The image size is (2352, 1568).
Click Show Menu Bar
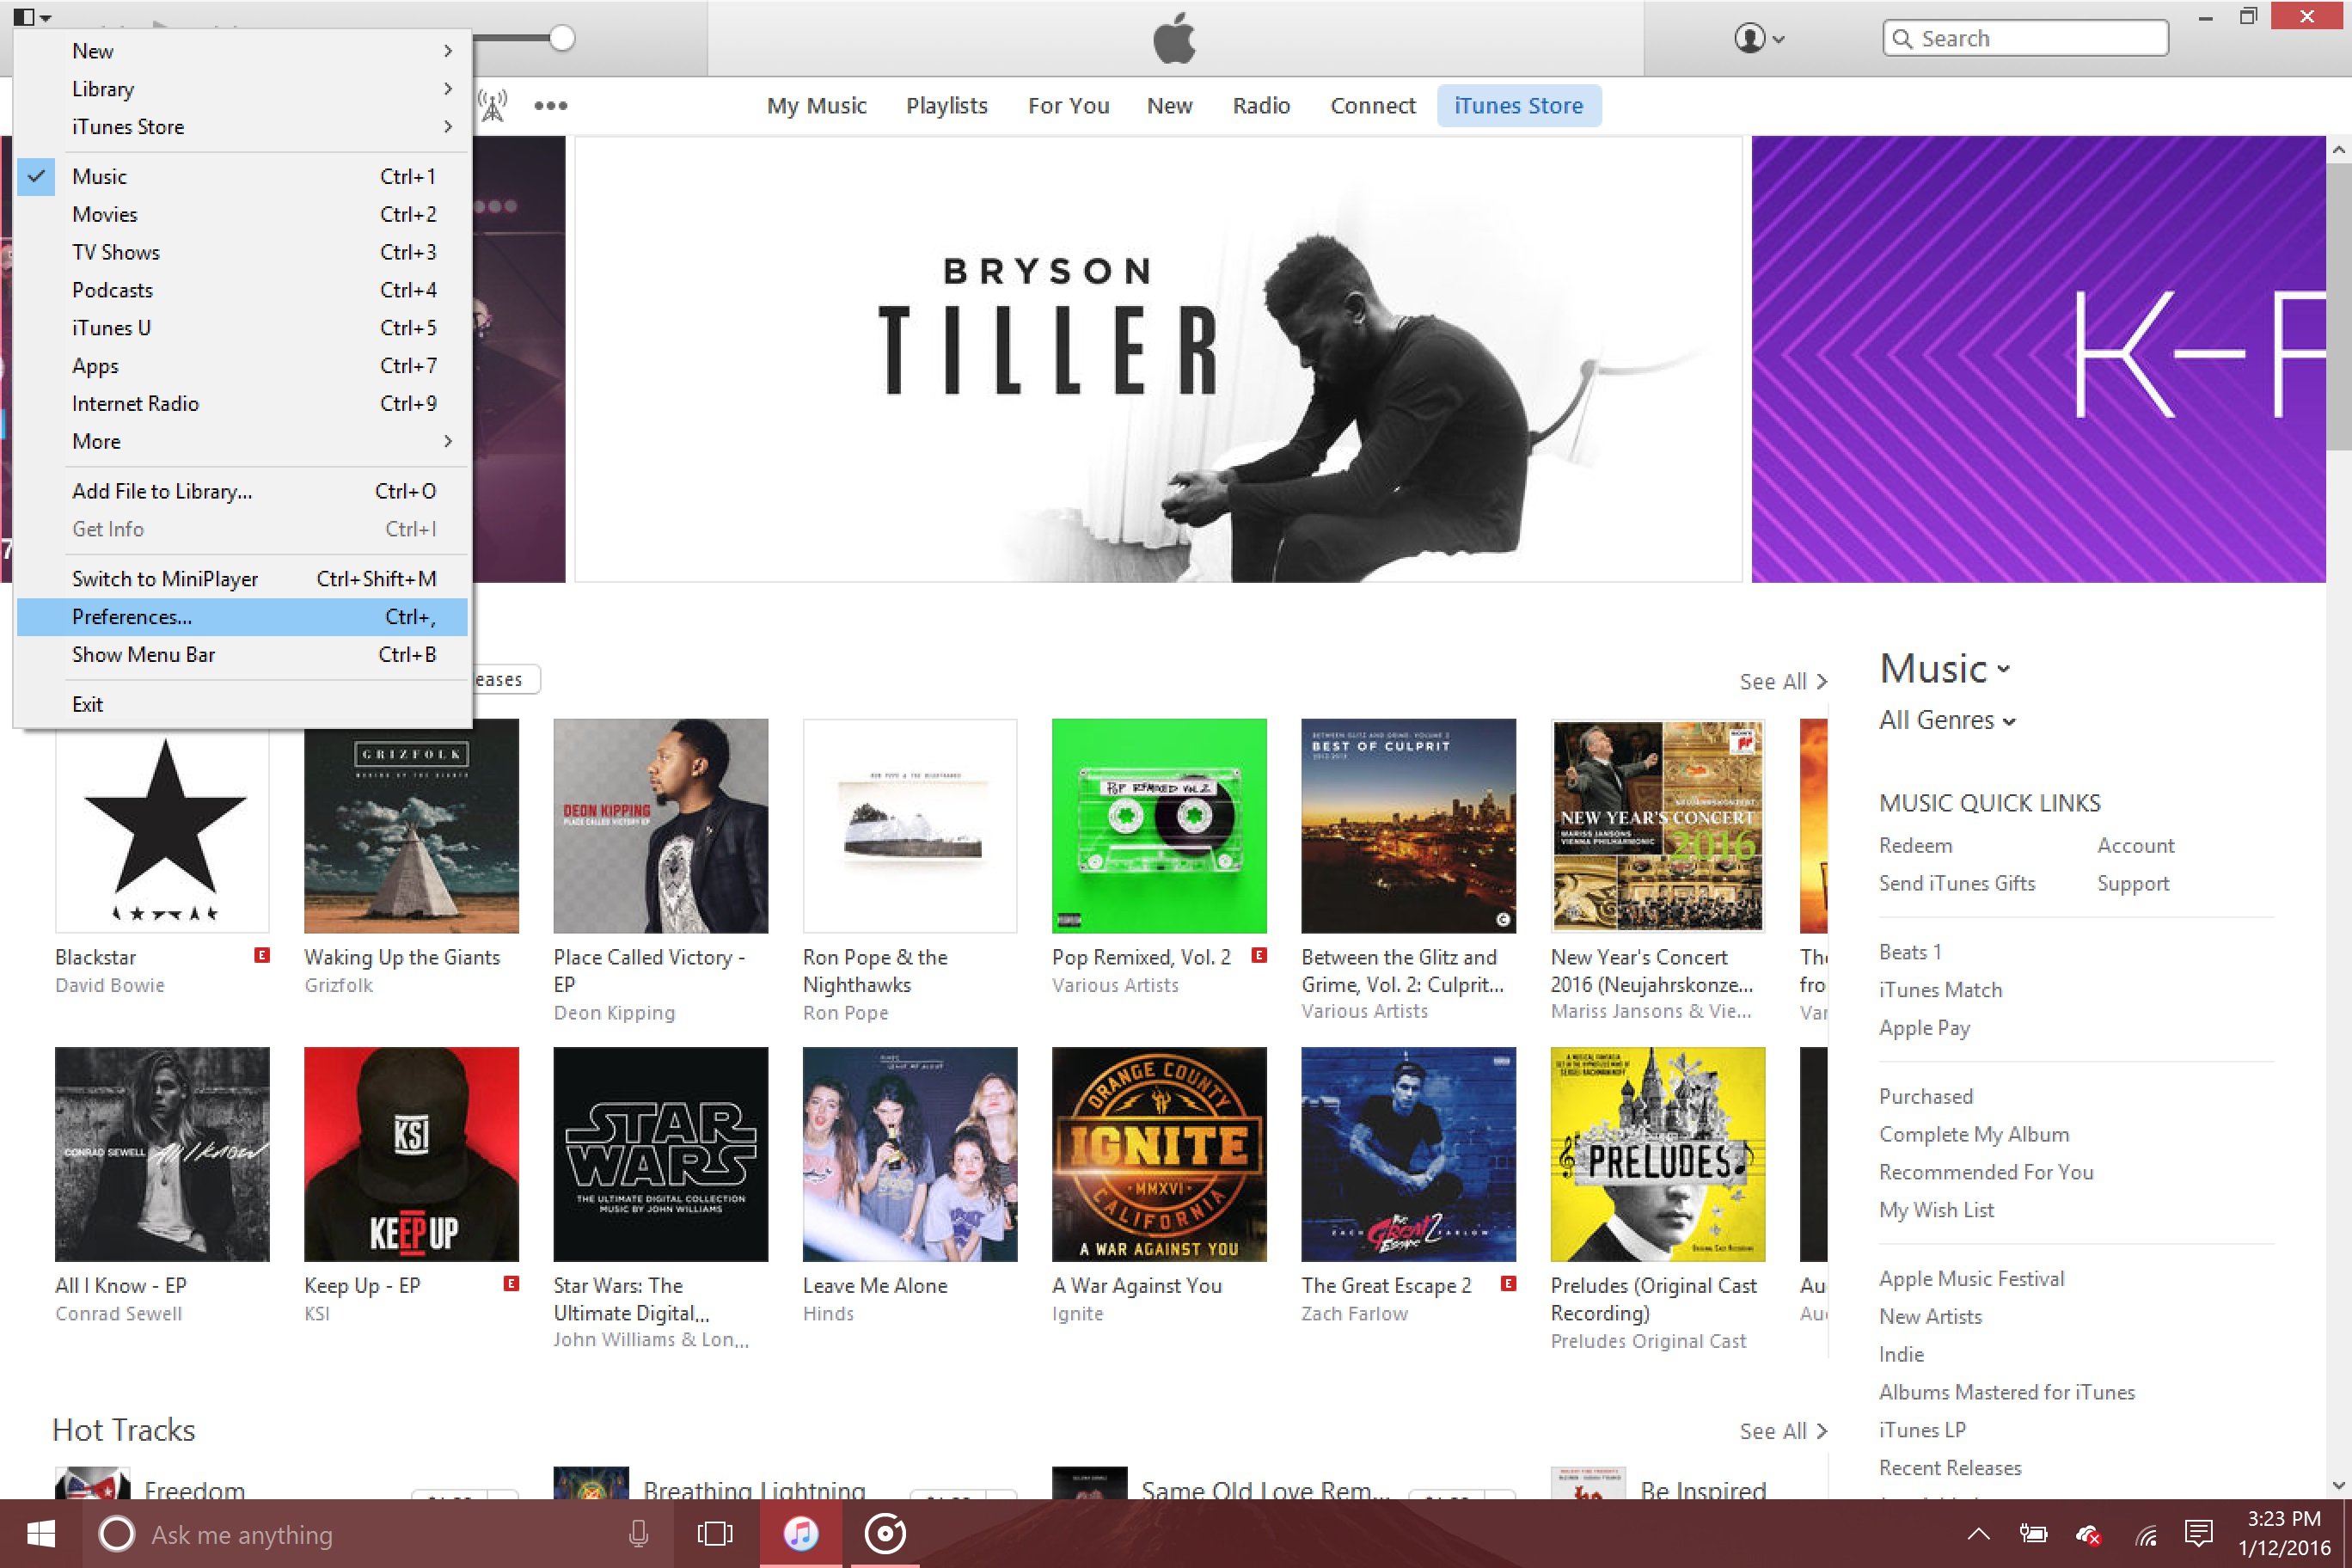click(x=242, y=655)
